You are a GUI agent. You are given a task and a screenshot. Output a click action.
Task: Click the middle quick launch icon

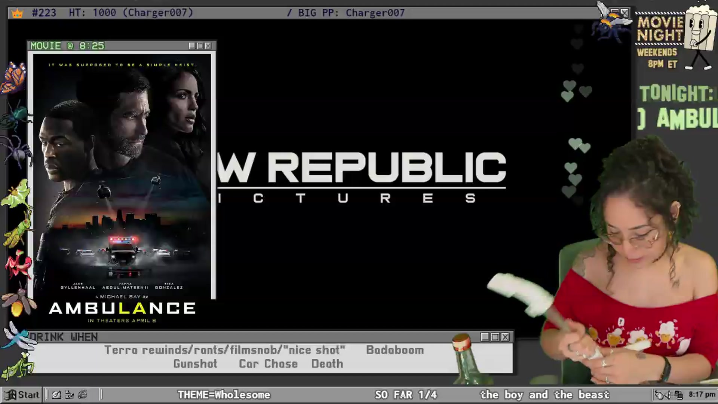[x=70, y=395]
